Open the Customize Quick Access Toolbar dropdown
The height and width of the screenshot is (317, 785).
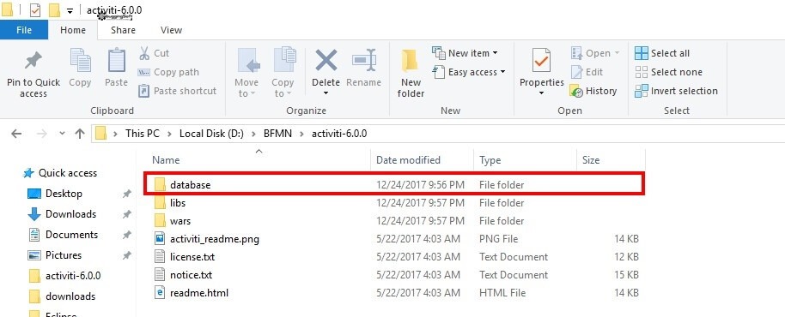pos(70,10)
